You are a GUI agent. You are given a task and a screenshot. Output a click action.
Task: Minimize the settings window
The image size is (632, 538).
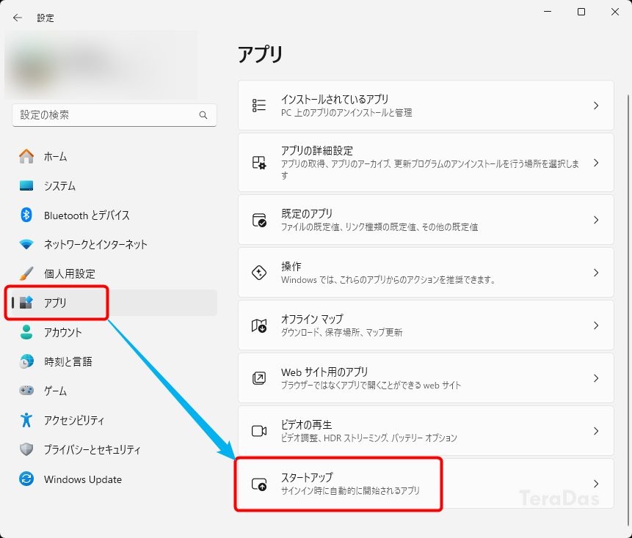pyautogui.click(x=548, y=12)
